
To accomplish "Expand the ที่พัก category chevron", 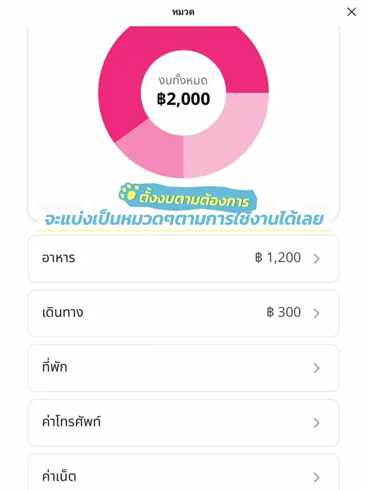I will (x=317, y=368).
